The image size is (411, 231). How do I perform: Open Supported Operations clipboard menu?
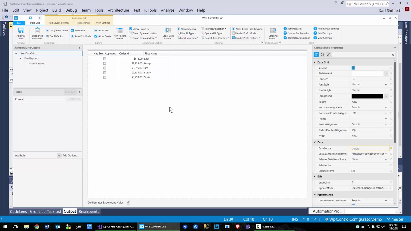point(37,34)
